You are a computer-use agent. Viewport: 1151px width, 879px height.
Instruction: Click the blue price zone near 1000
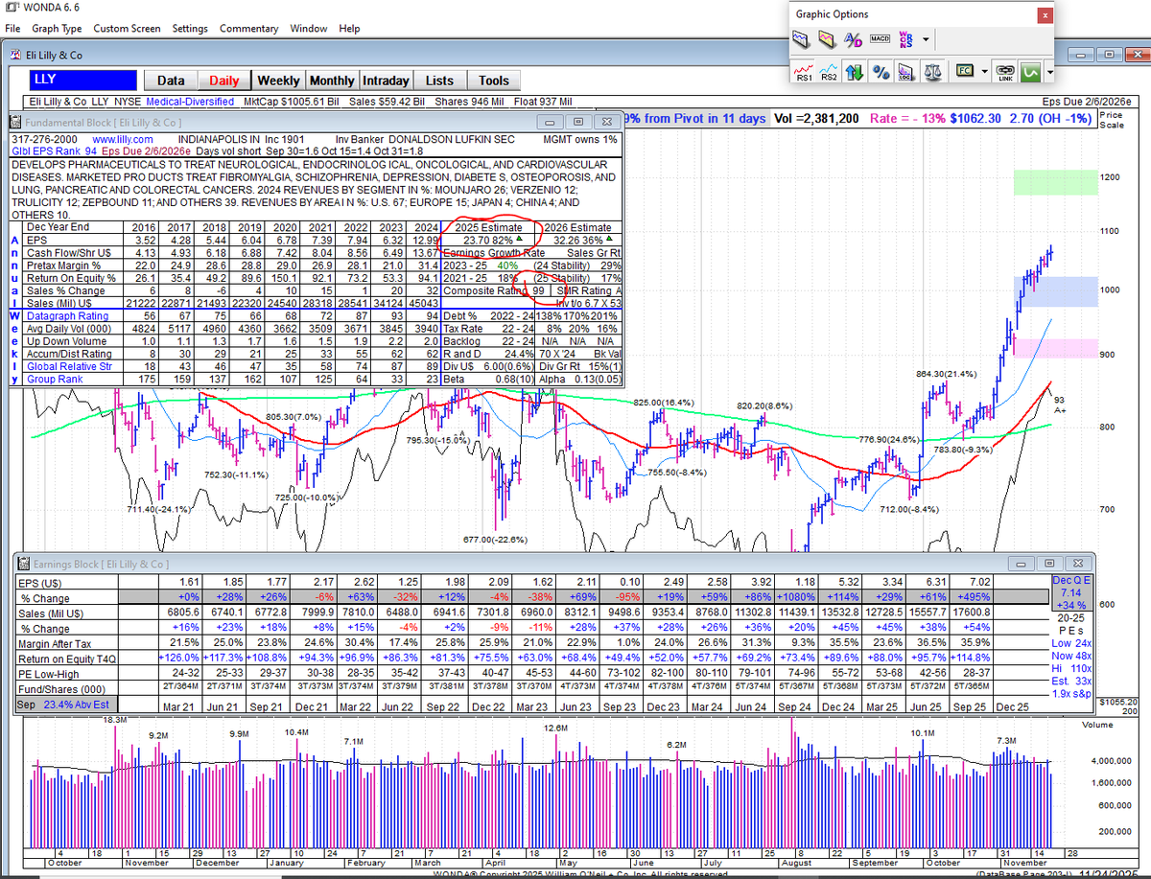(1055, 291)
